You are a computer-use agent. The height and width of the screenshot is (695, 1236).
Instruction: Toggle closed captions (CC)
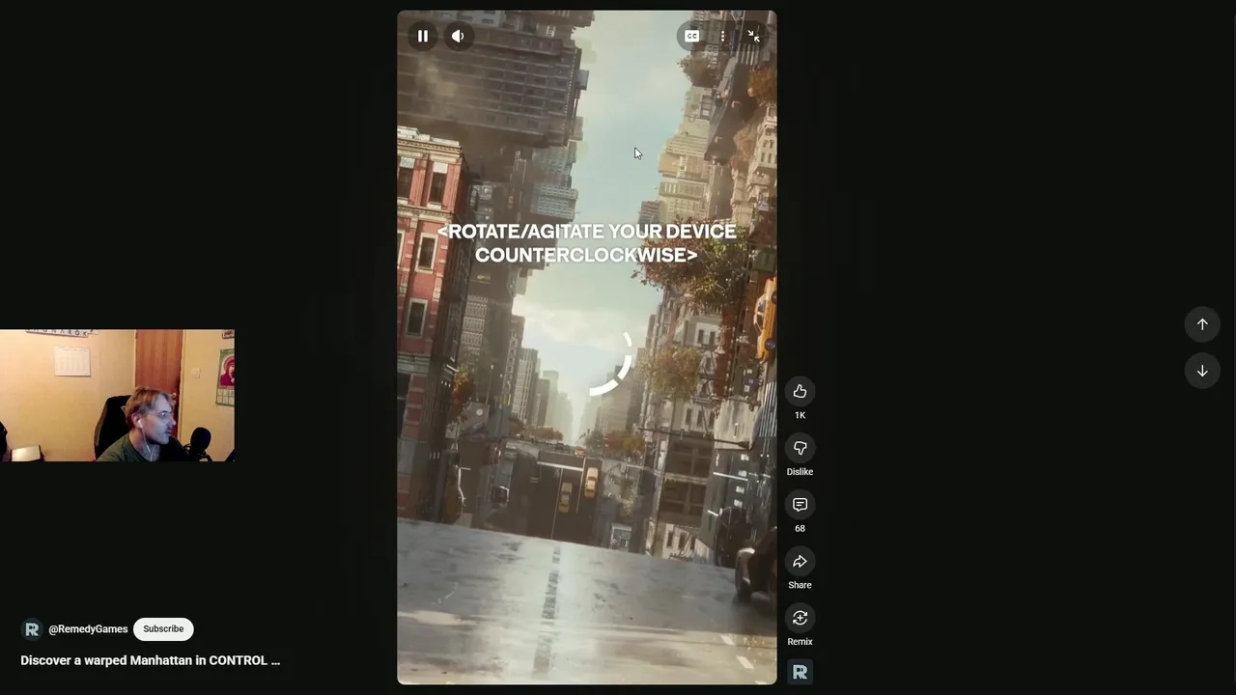691,37
